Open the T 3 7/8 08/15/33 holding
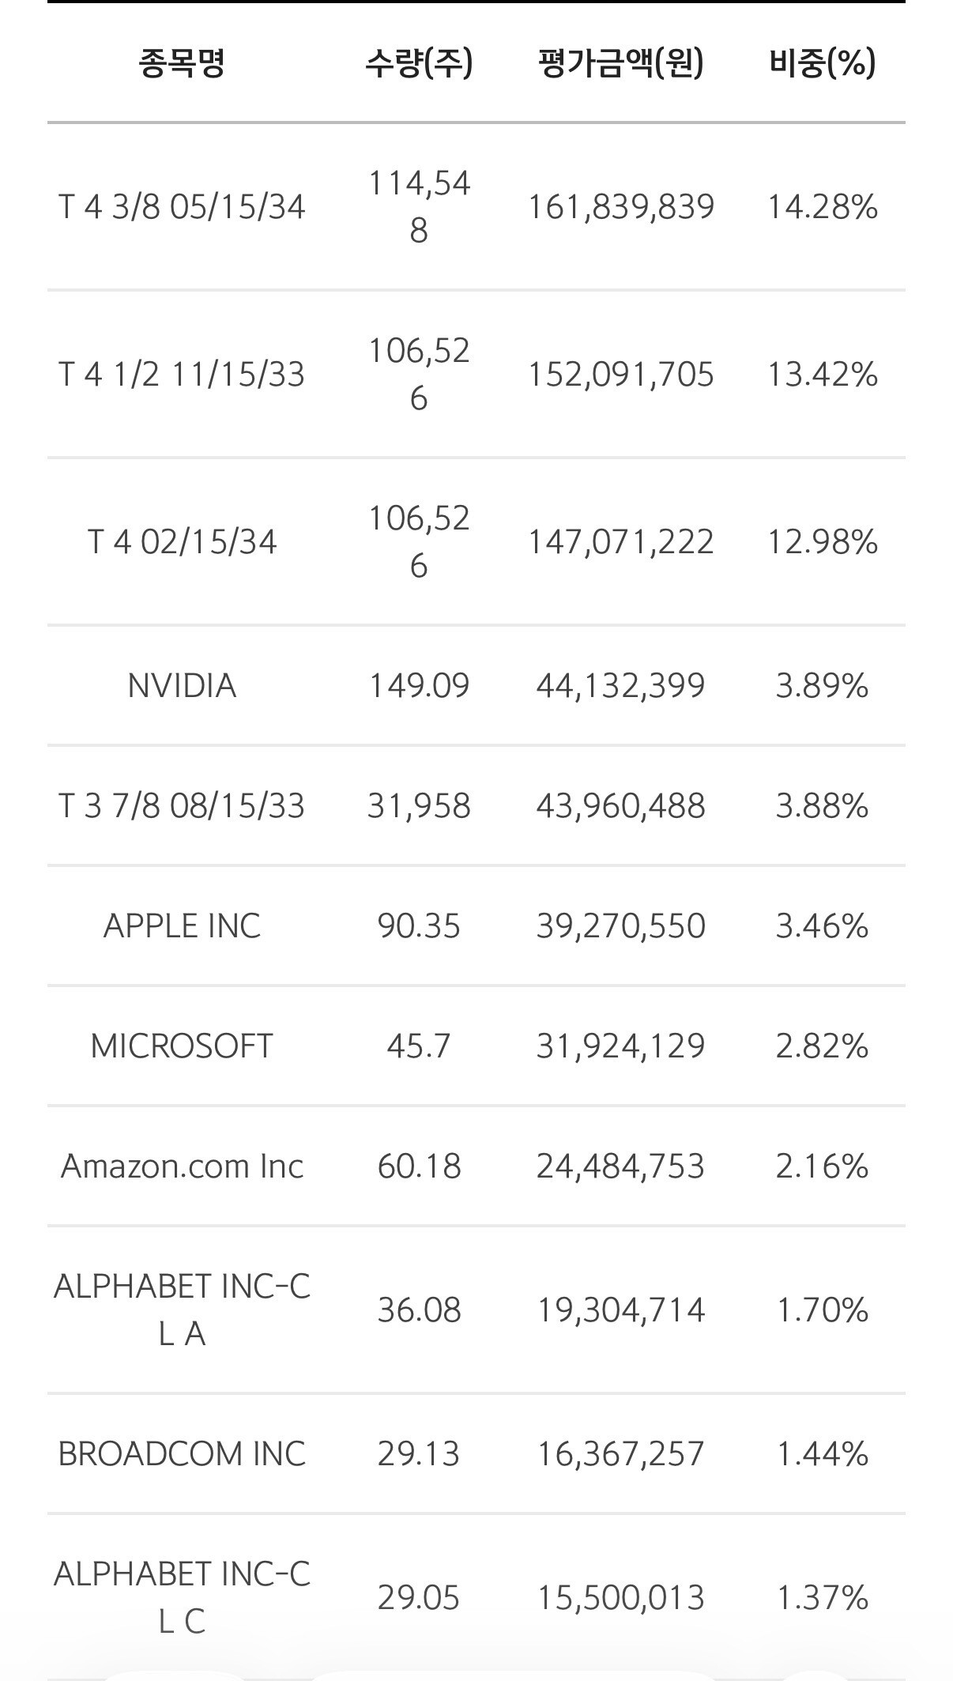Screen dimensions: 953x1681 (476, 806)
